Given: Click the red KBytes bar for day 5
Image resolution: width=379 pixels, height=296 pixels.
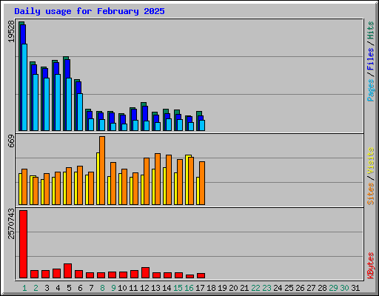Looking at the screenshot, I should tap(68, 271).
